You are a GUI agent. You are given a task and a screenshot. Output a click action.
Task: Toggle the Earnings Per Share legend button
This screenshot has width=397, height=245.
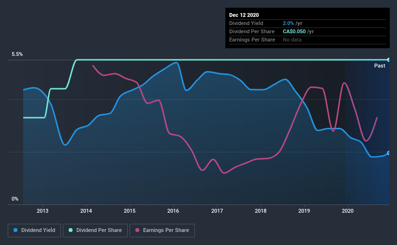[162, 231]
